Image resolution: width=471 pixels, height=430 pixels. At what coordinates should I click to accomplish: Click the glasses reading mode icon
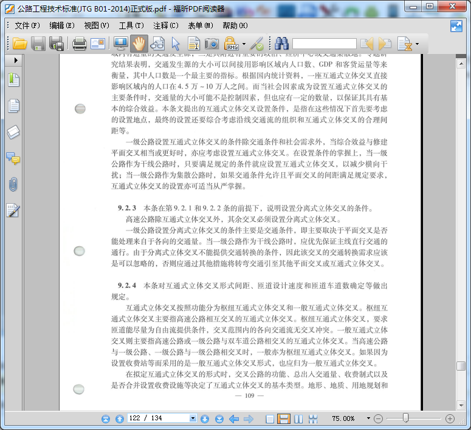(157, 44)
